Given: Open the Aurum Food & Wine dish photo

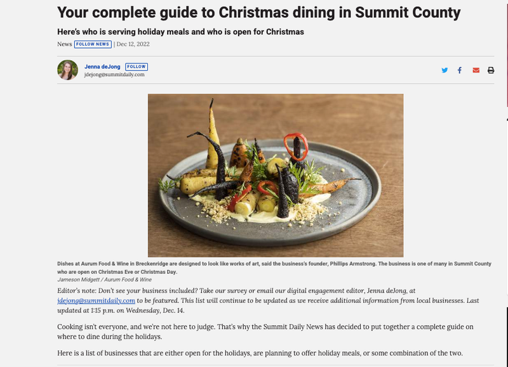Looking at the screenshot, I should [x=276, y=175].
